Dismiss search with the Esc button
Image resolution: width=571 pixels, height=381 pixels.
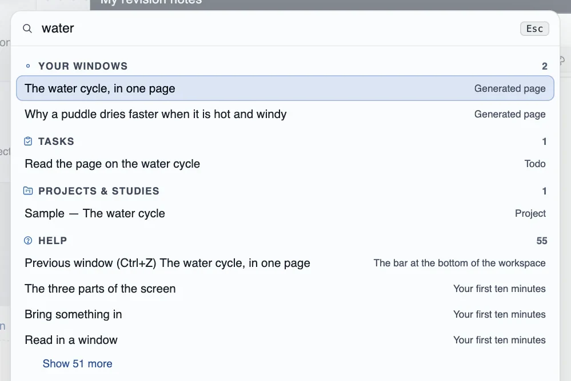coord(534,29)
